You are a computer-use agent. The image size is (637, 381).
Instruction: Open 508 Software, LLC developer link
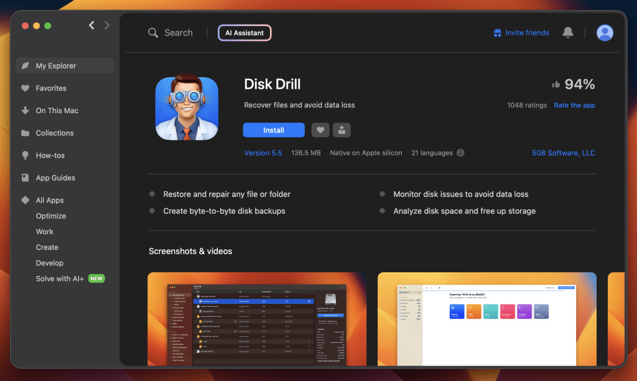tap(564, 153)
